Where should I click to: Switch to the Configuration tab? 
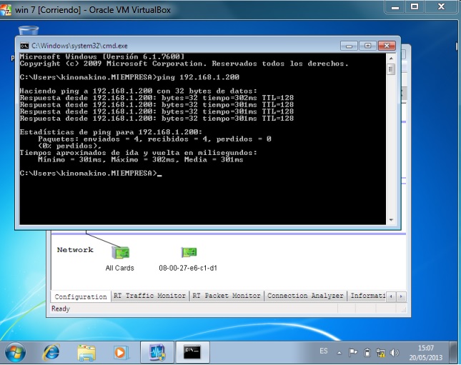coord(81,296)
